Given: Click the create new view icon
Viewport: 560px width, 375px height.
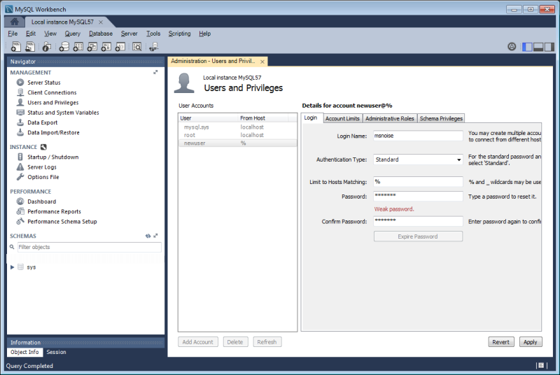Looking at the screenshot, I should (x=92, y=46).
